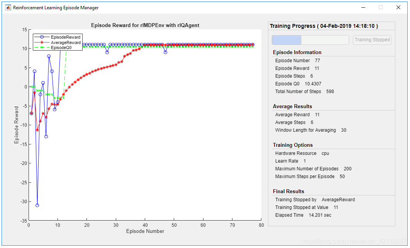This screenshot has width=410, height=248.
Task: Click the Hardware Resource value cpu
Action: 325,153
